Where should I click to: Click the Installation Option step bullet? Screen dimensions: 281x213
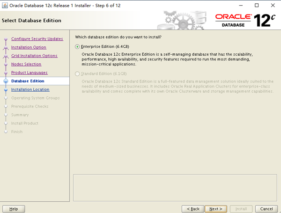[6, 47]
